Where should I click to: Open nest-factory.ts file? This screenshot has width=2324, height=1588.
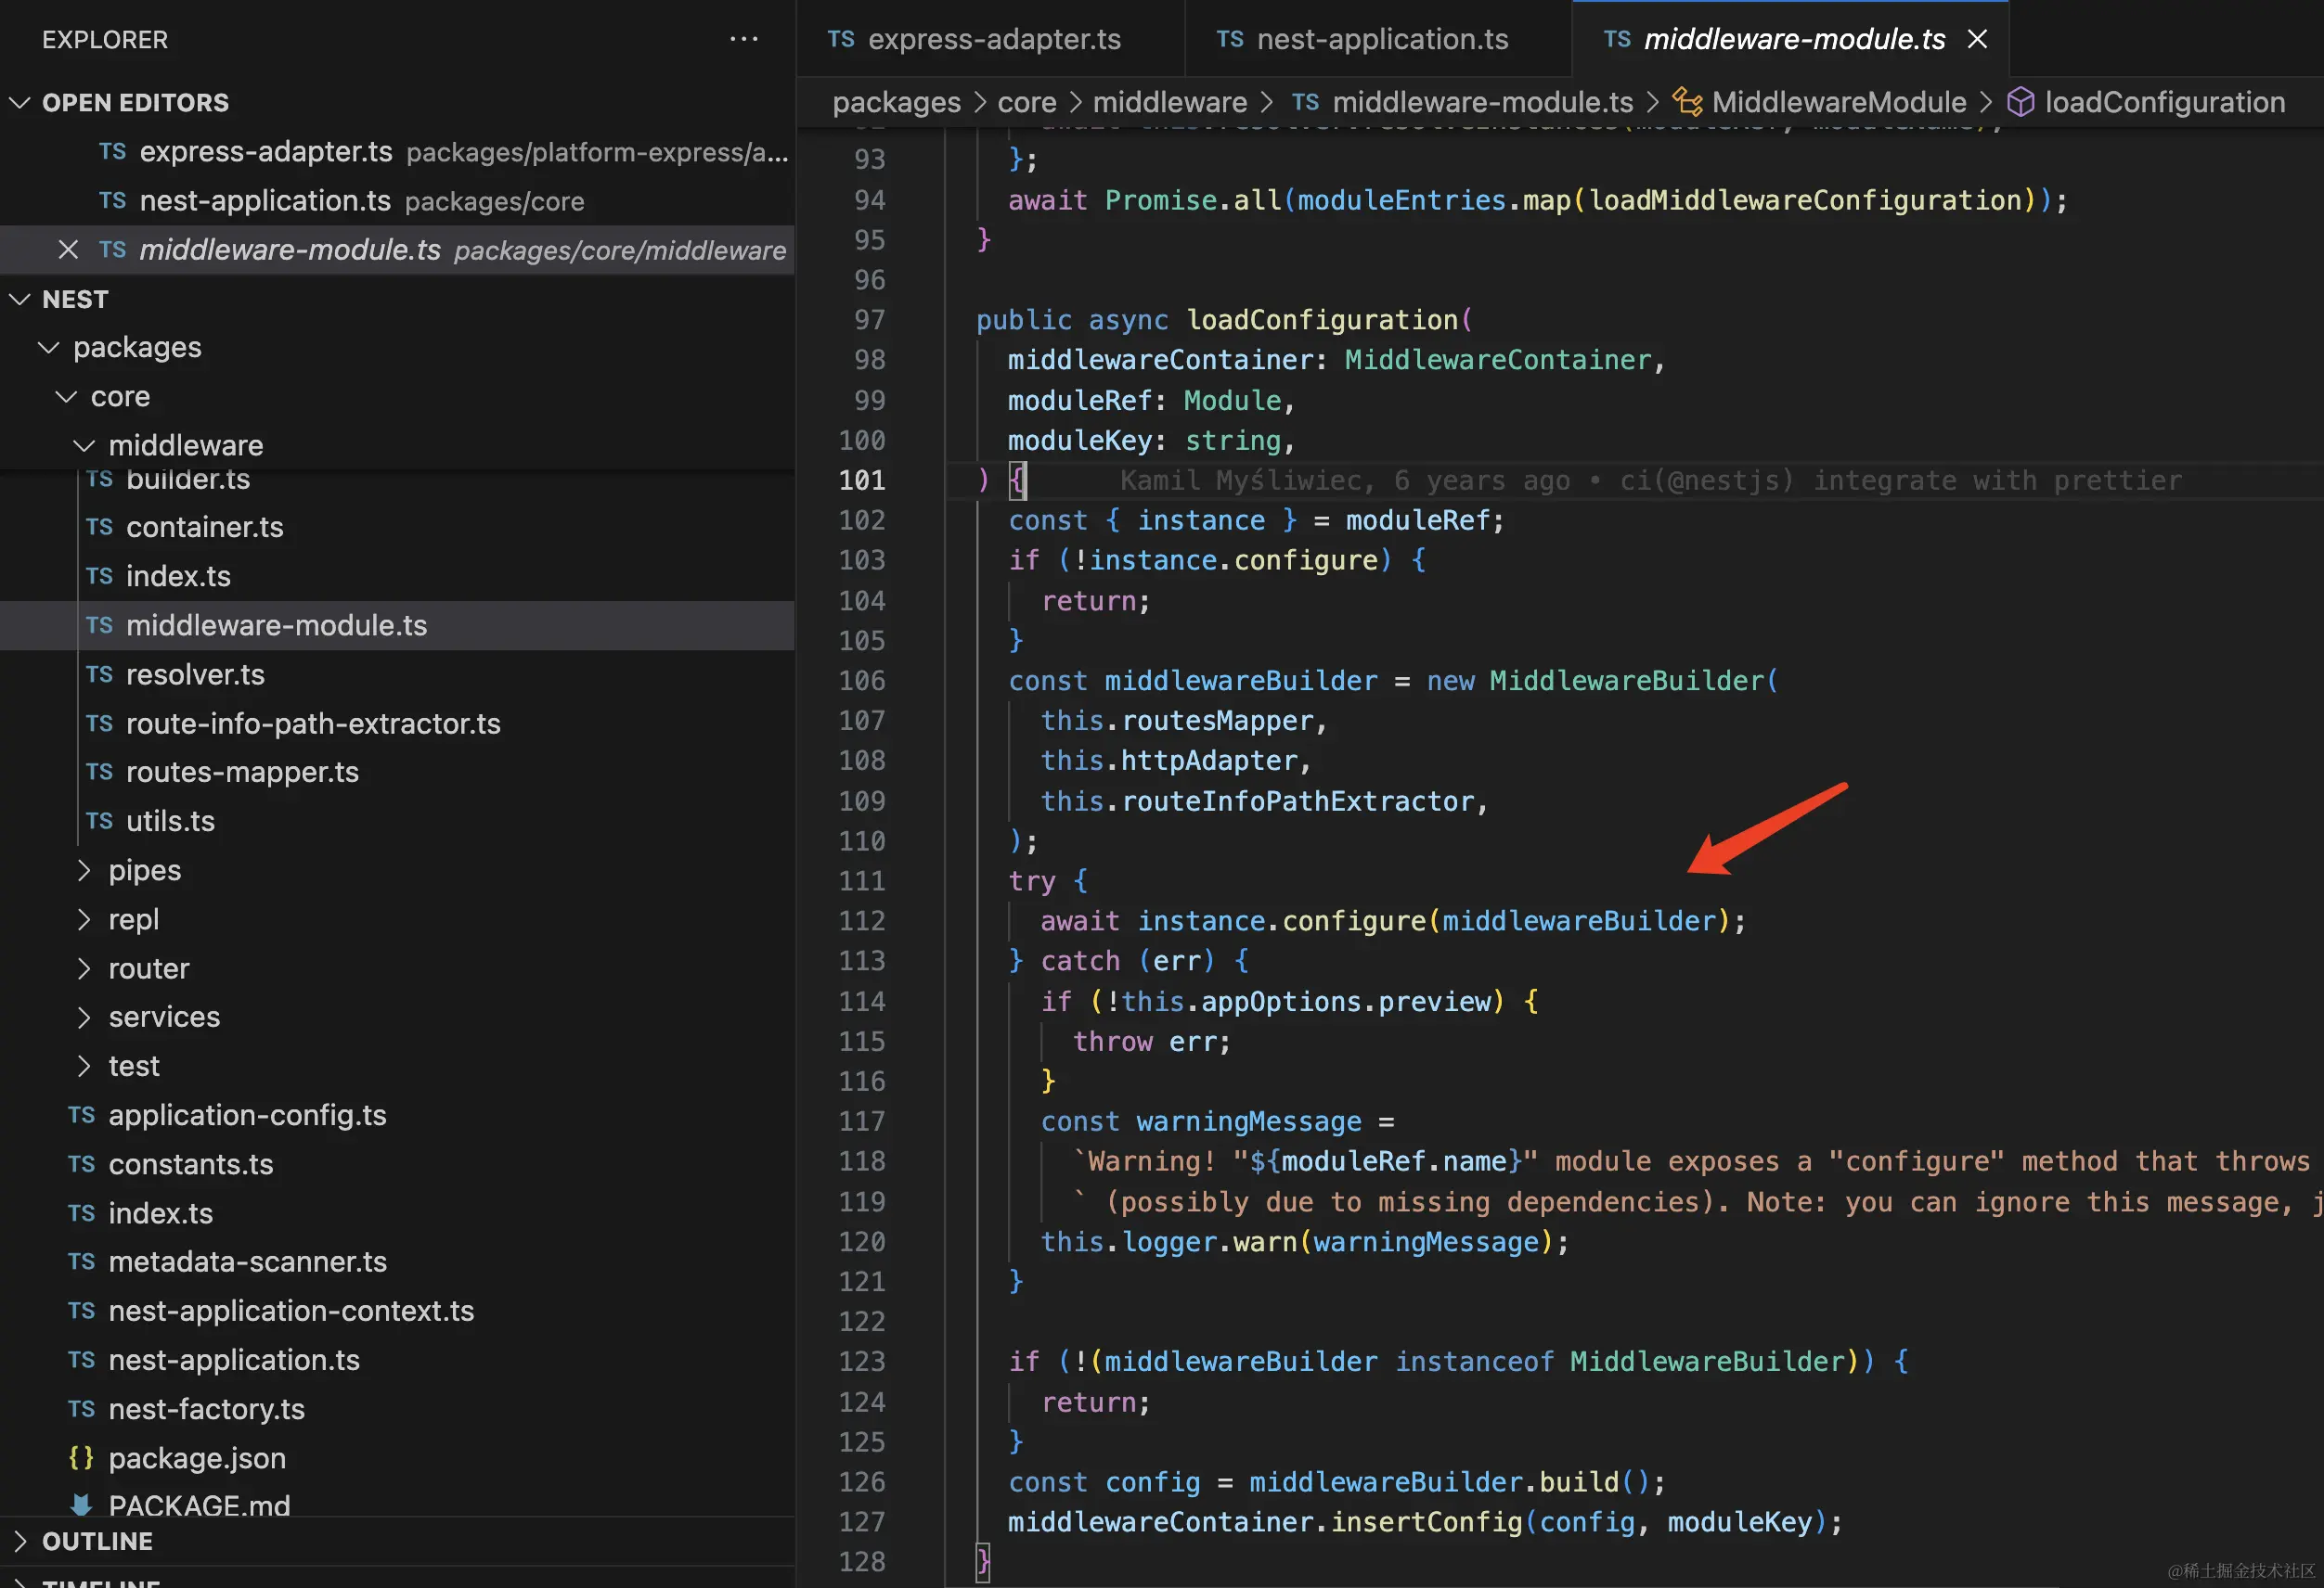pyautogui.click(x=397, y=1409)
